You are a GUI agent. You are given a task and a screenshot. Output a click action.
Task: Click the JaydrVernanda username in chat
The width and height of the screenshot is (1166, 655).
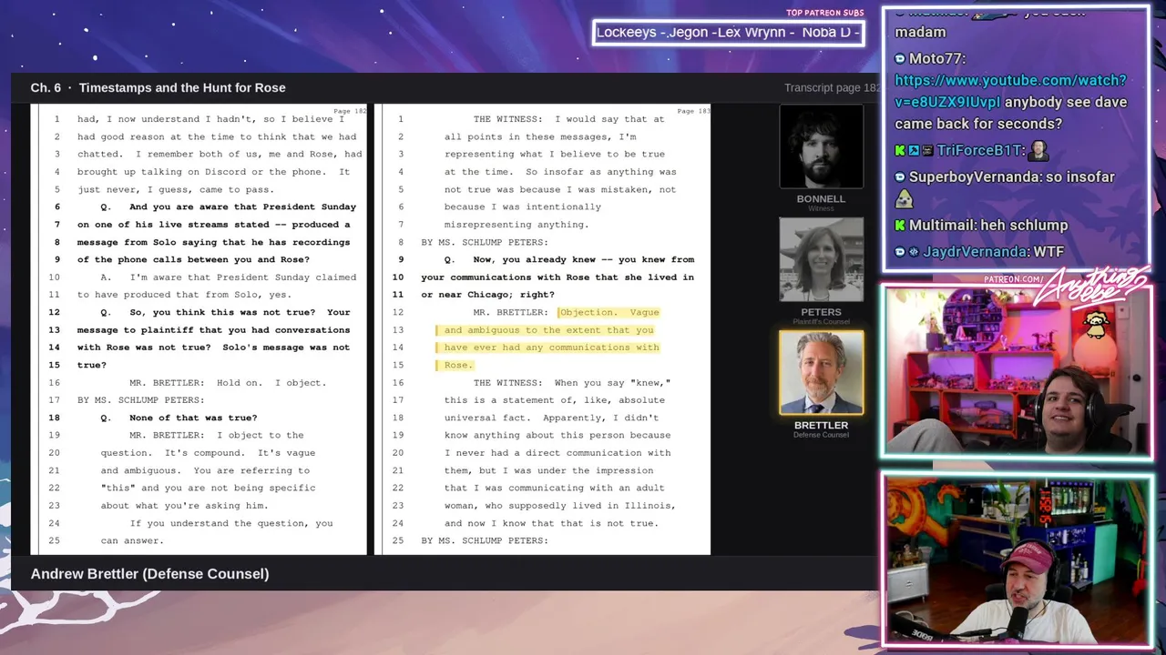click(975, 251)
